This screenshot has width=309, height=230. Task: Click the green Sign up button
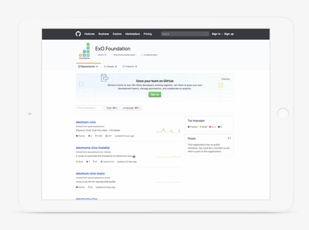[154, 94]
